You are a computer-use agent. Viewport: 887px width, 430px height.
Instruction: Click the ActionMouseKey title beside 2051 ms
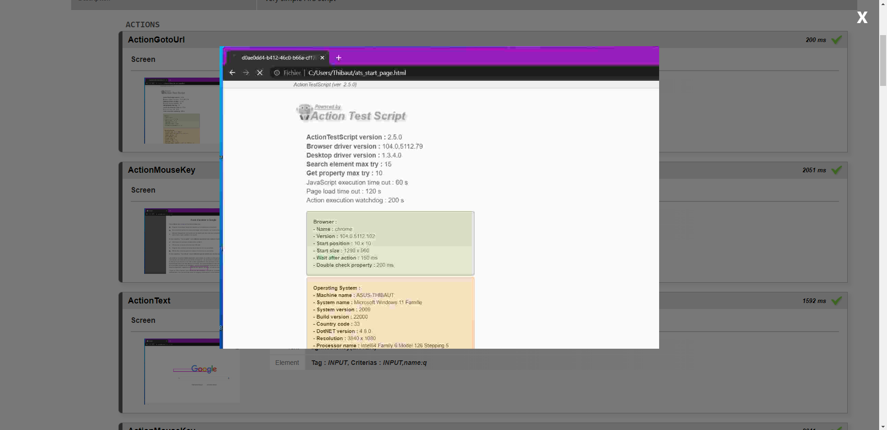point(162,170)
